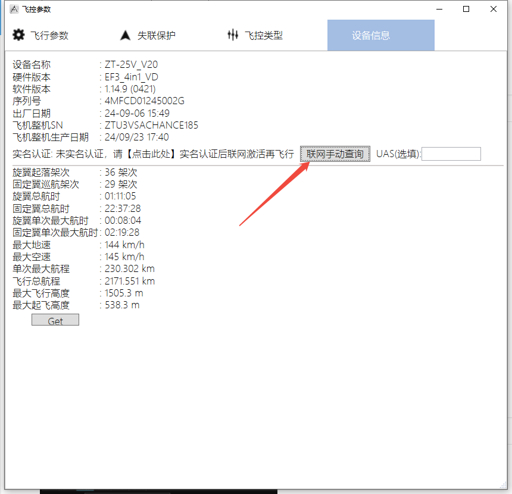The height and width of the screenshot is (494, 512).
Task: Click fixed-wing total time 22:37:28
Action: click(x=123, y=208)
